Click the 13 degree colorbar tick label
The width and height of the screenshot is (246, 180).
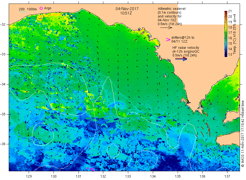230,55
